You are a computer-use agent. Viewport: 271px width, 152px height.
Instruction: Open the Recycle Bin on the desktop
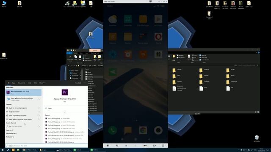click(x=257, y=138)
